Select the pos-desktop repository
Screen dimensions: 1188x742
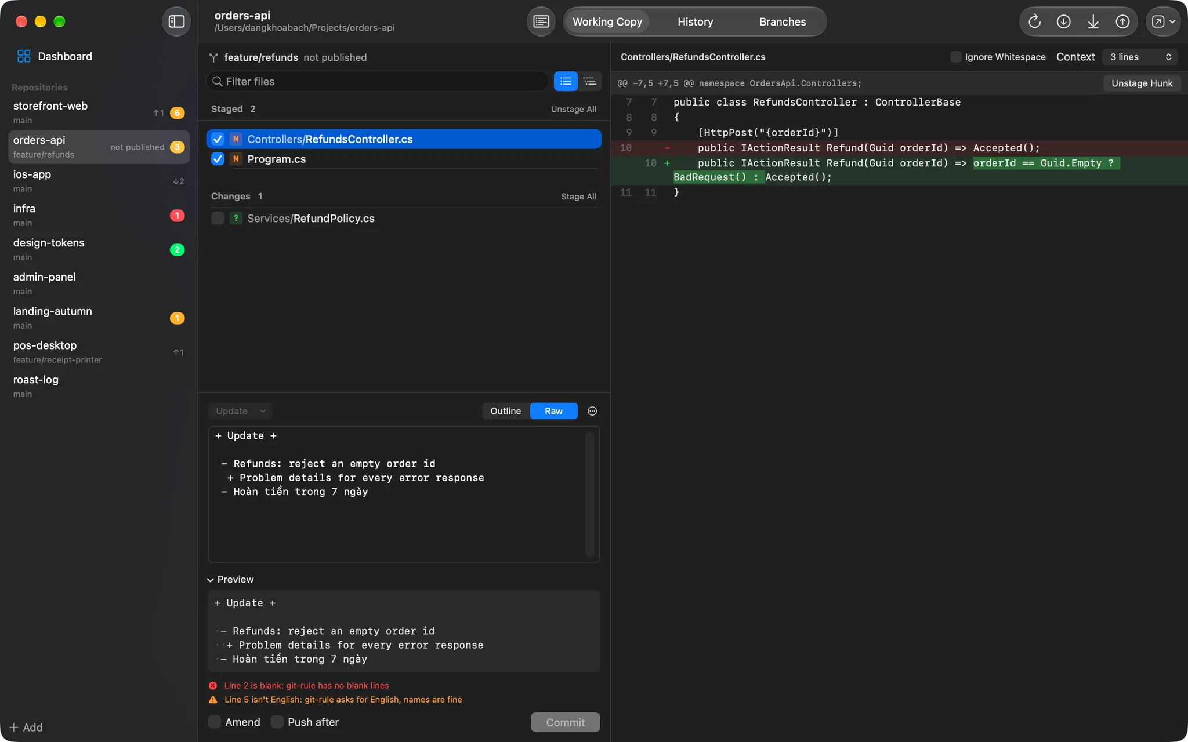99,352
